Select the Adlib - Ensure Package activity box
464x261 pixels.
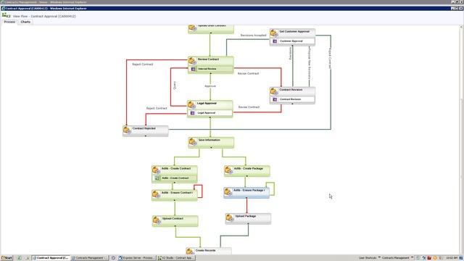tap(246, 193)
